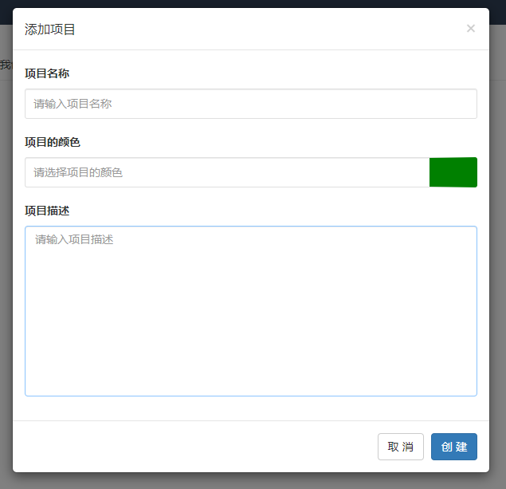Click the 项目描述 label
The height and width of the screenshot is (489, 506).
(x=46, y=211)
